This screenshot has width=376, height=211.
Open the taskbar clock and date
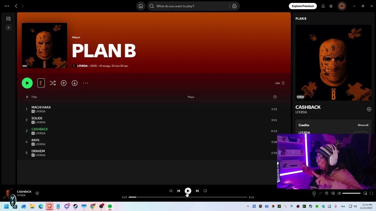(x=367, y=206)
